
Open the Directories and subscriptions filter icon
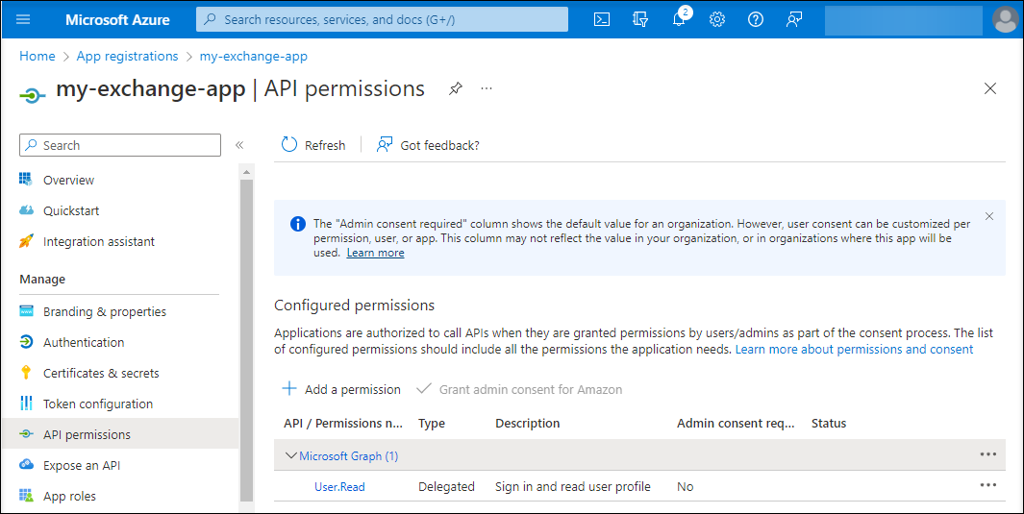point(640,19)
